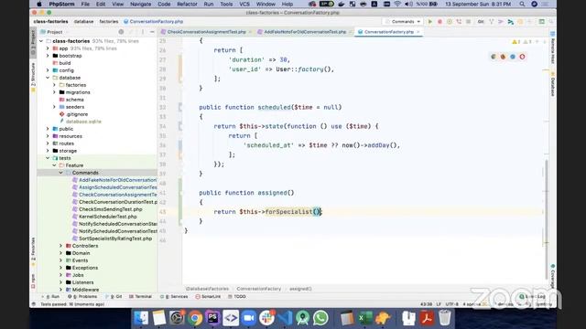Viewport: 586px width, 329px height.
Task: Open the Search Everywhere magnifier in PhpStorm toolbar
Action: (x=550, y=22)
